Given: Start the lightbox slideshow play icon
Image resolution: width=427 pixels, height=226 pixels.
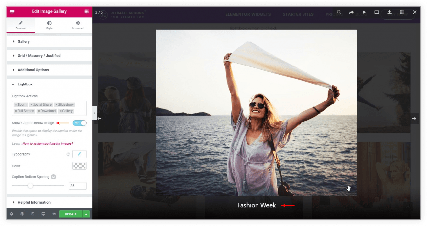Looking at the screenshot, I should [x=364, y=12].
